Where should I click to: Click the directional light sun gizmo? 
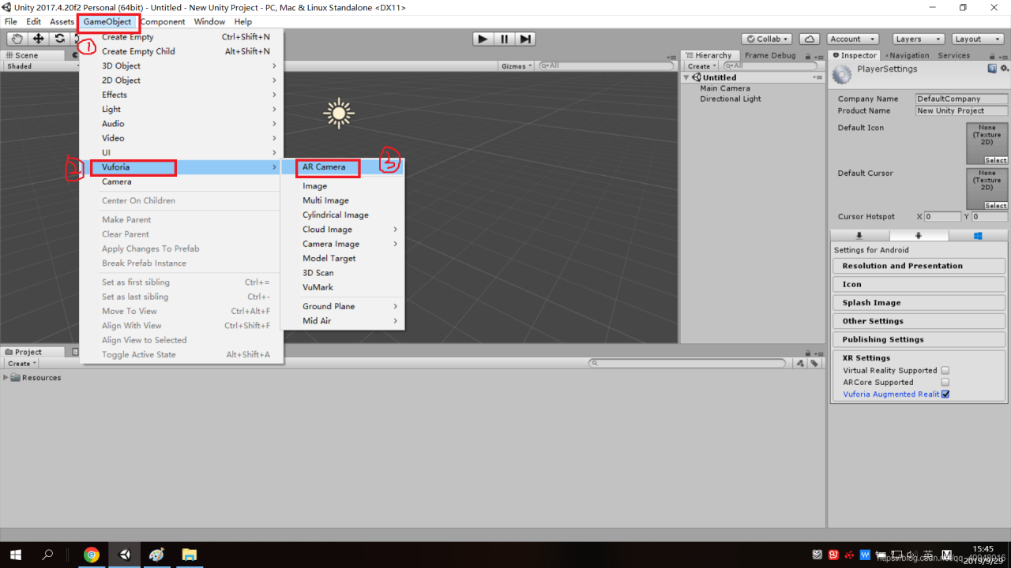click(x=339, y=114)
